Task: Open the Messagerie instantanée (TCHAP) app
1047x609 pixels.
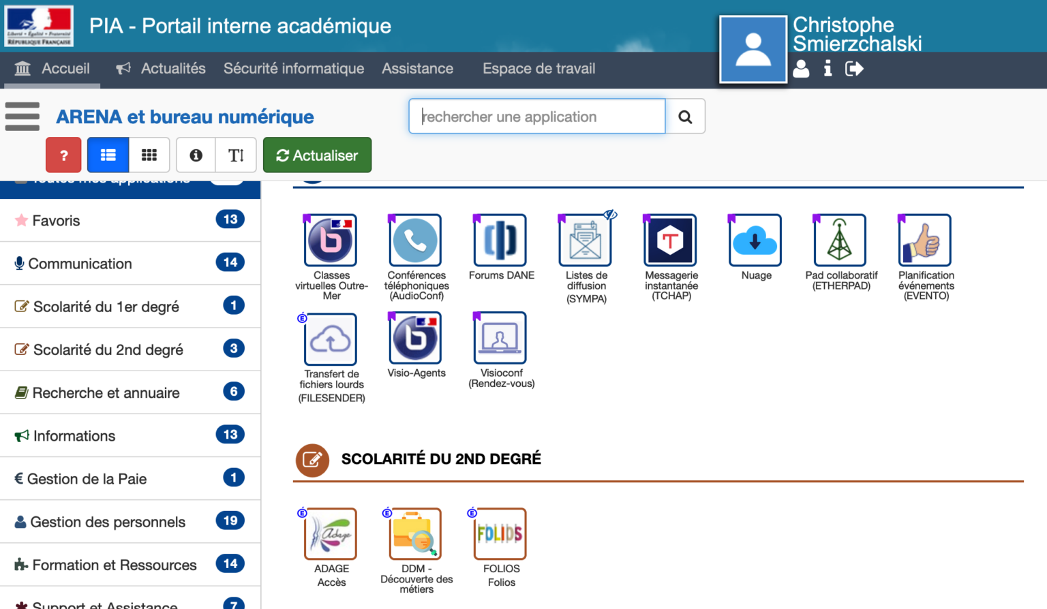Action: tap(671, 240)
